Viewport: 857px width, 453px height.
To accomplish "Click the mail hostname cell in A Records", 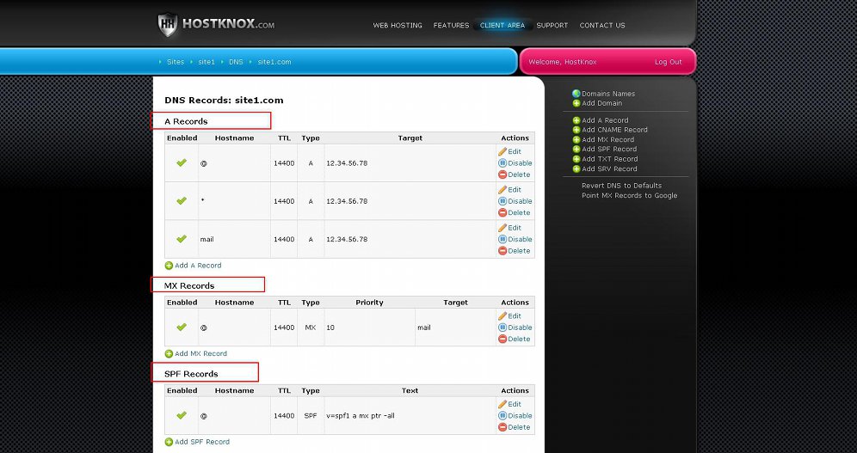I will pyautogui.click(x=234, y=239).
